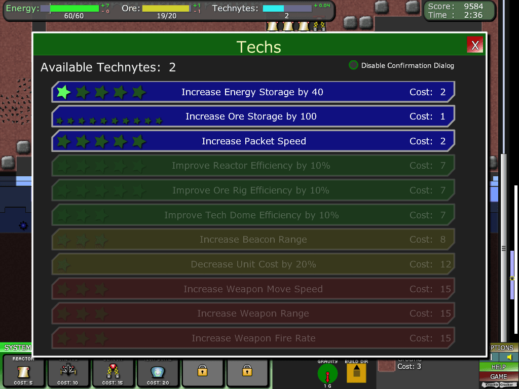This screenshot has height=389, width=519.
Task: Click the Knuckle Cracker logo
Action: click(499, 385)
